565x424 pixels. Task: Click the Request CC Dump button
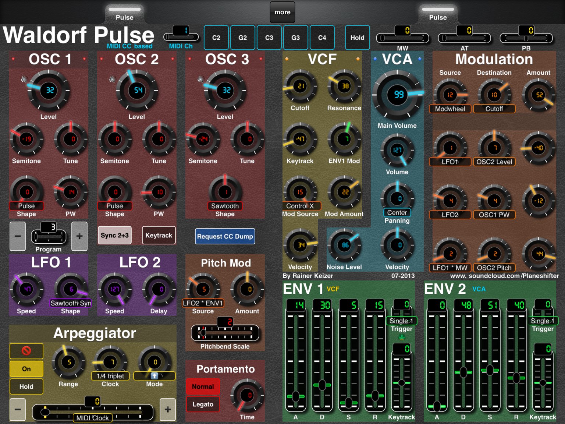point(225,236)
